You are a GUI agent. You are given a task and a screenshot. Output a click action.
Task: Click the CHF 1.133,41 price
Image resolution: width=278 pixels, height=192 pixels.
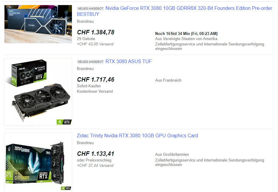click(x=96, y=154)
